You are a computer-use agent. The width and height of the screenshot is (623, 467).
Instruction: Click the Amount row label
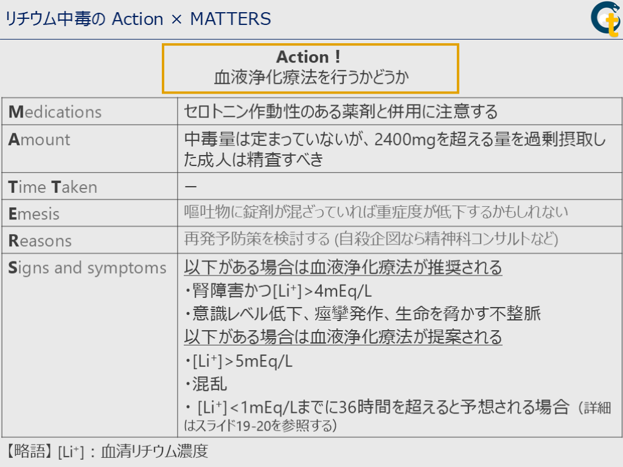(x=40, y=140)
